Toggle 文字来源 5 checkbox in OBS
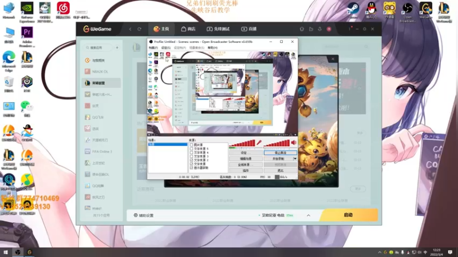Viewport: 458px width, 257px height. click(191, 148)
